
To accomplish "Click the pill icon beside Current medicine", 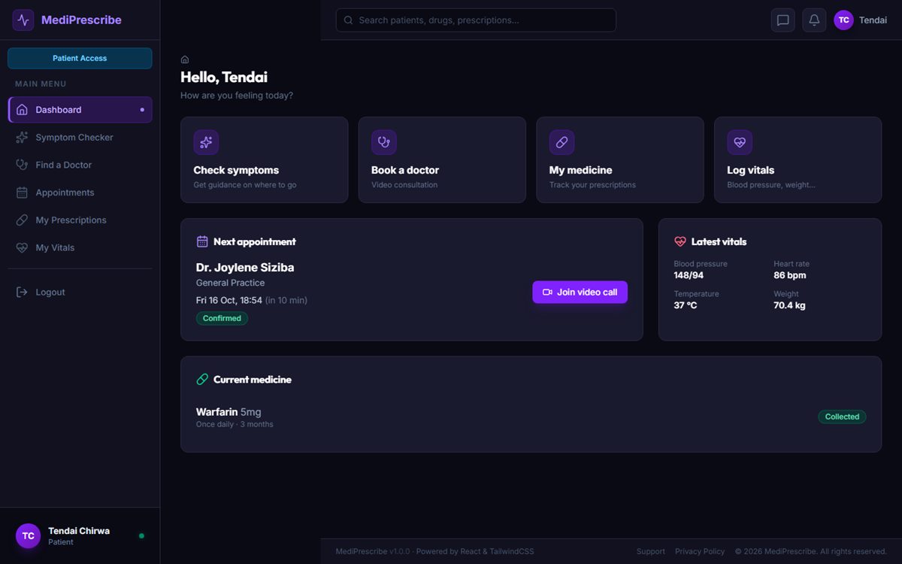I will point(202,380).
